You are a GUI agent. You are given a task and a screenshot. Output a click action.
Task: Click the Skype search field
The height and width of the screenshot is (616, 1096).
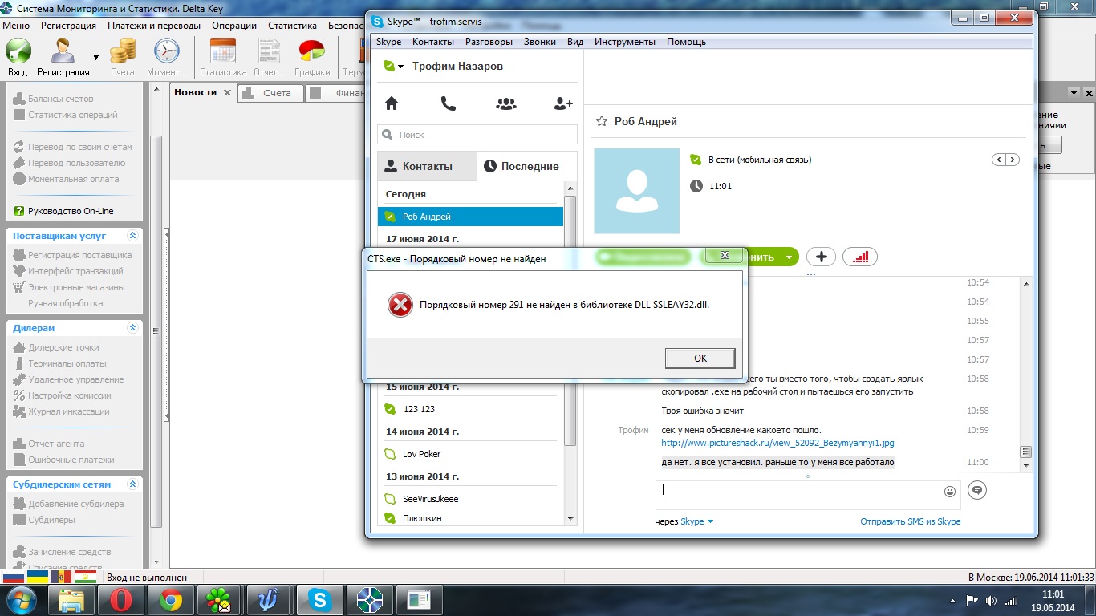[x=477, y=135]
